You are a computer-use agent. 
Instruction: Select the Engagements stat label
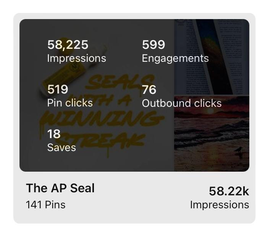175,58
